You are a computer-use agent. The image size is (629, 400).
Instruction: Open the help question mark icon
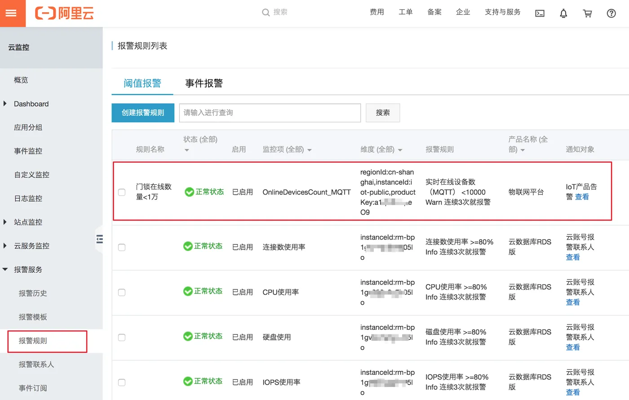(x=611, y=13)
